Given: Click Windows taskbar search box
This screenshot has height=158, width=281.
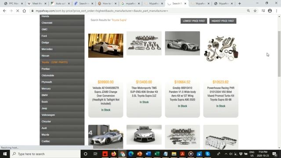Looking at the screenshot, I should coord(45,154).
